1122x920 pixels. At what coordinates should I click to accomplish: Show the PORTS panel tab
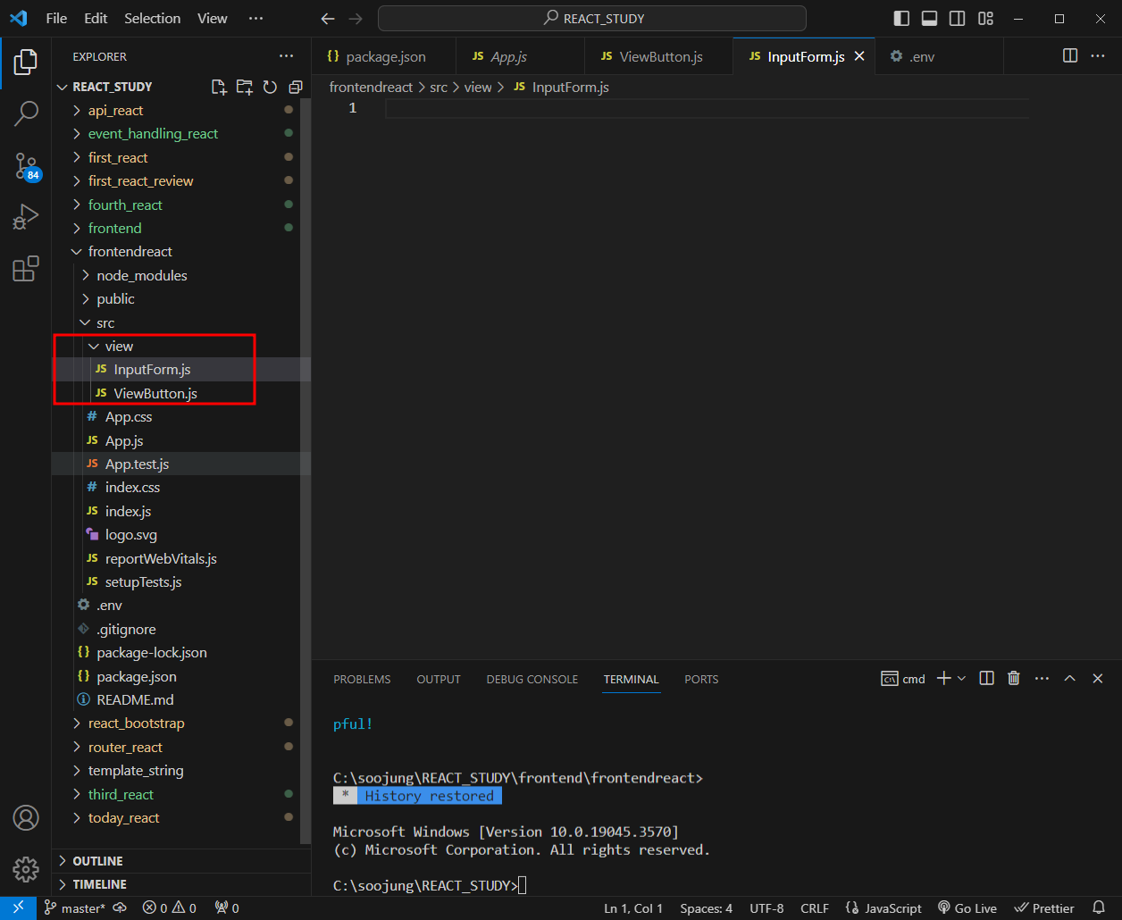point(701,680)
